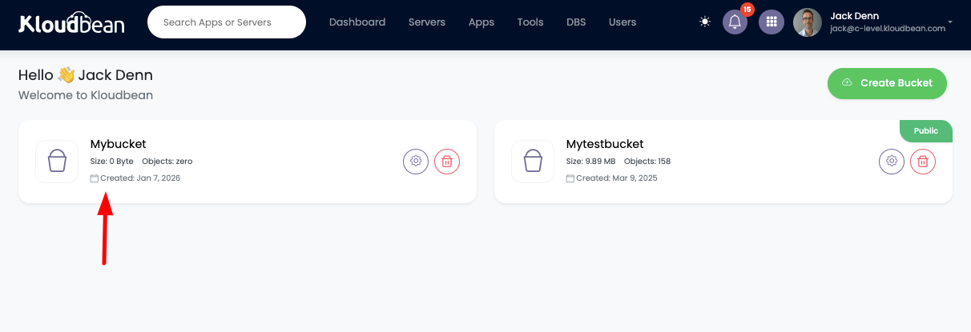The width and height of the screenshot is (971, 332).
Task: Open the Servers menu item
Action: pyautogui.click(x=427, y=22)
